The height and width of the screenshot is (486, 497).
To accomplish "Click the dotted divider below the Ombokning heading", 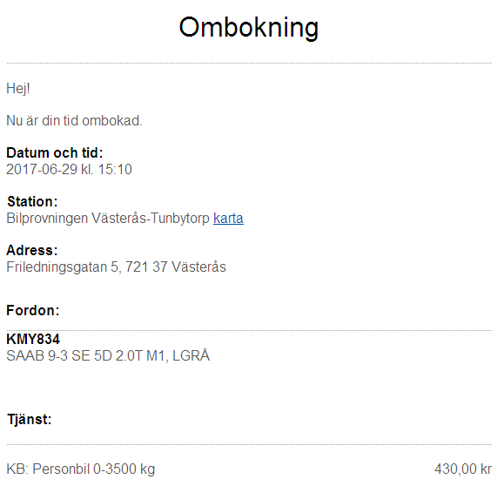I will click(249, 63).
